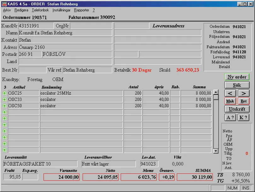The image size is (255, 192).
Task: Click the KAOS app icon in title bar
Action: (x=4, y=4)
